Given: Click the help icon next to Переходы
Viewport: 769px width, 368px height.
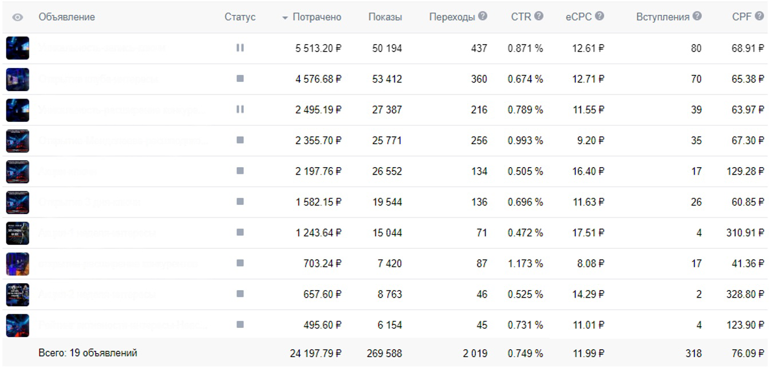Looking at the screenshot, I should click(x=483, y=17).
